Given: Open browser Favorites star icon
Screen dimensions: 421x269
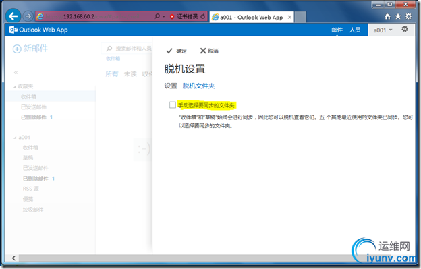Looking at the screenshot, I should tap(398, 17).
